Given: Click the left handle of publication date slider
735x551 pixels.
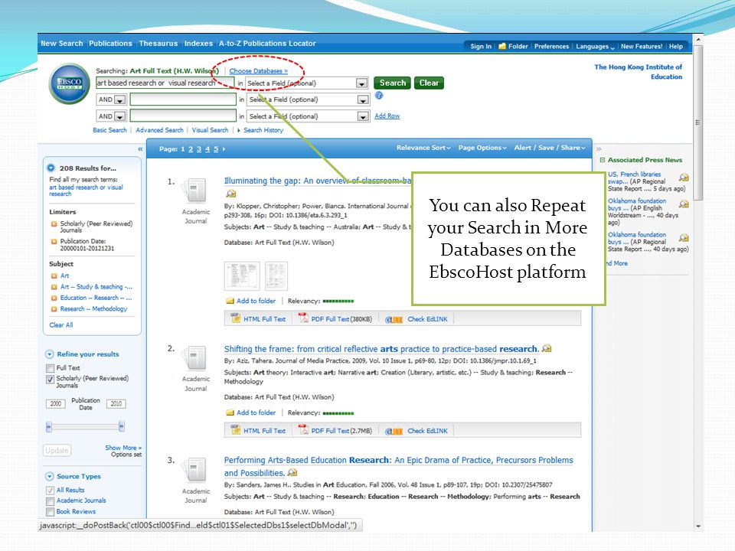Looking at the screenshot, I should click(49, 426).
